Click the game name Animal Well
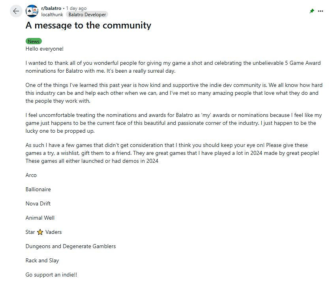330x288 pixels. pyautogui.click(x=40, y=218)
